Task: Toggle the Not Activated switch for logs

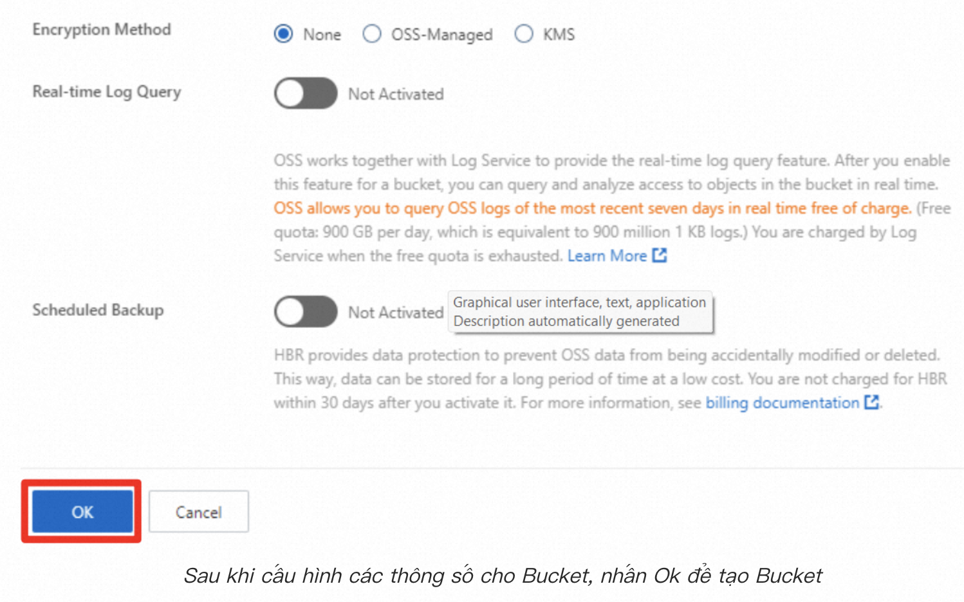Action: (306, 93)
